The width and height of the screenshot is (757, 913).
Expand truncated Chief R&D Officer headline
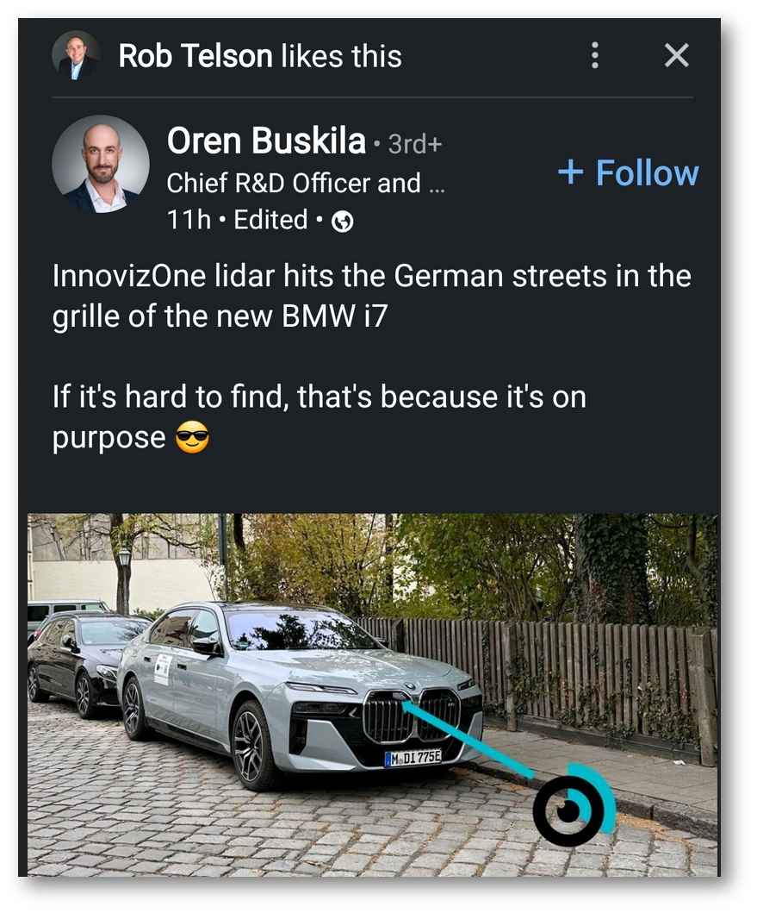click(x=306, y=184)
